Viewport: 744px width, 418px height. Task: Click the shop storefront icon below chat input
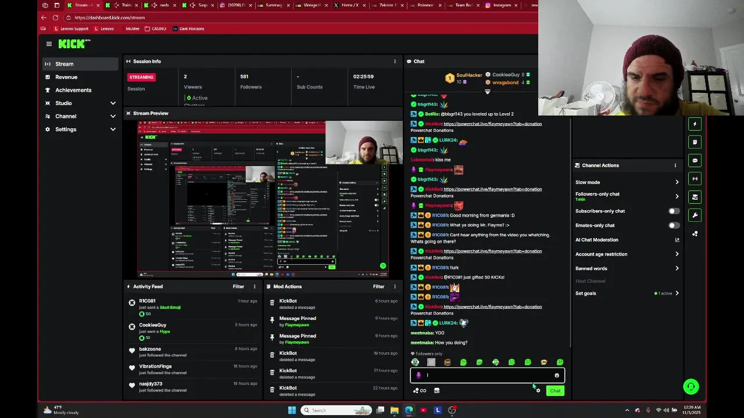tap(437, 391)
